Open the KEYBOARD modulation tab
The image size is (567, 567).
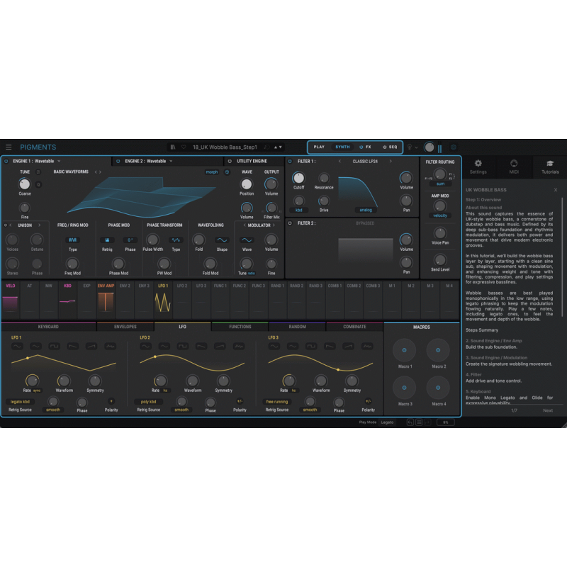(x=48, y=327)
